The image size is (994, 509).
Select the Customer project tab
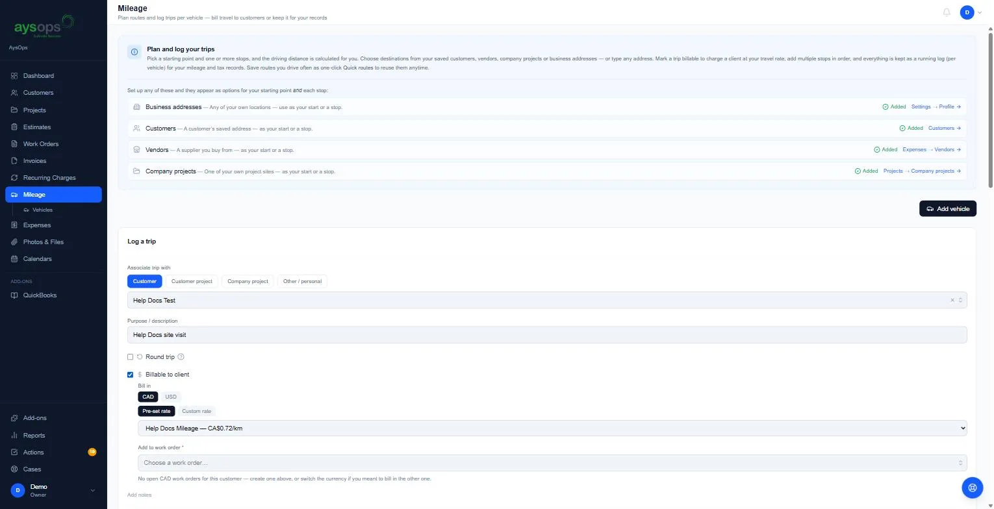[x=192, y=281]
